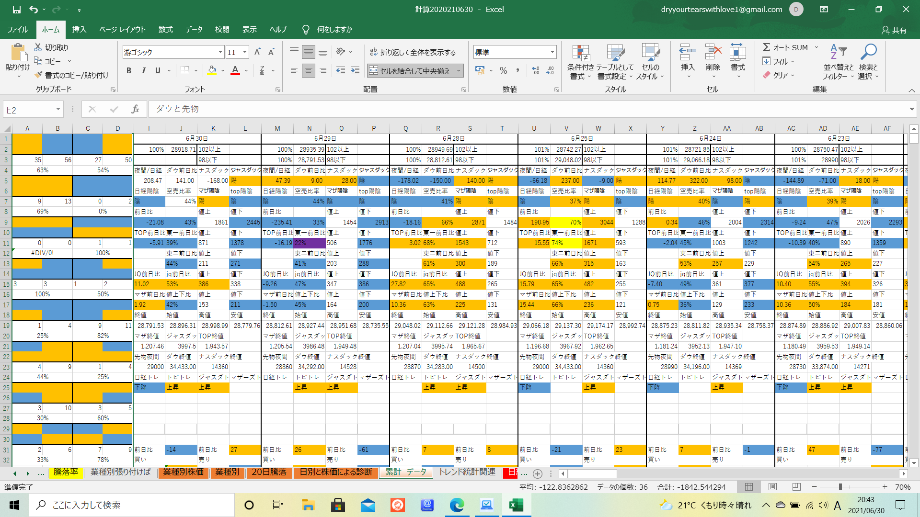This screenshot has width=920, height=517.
Task: Click the 共有 share button
Action: 894,30
